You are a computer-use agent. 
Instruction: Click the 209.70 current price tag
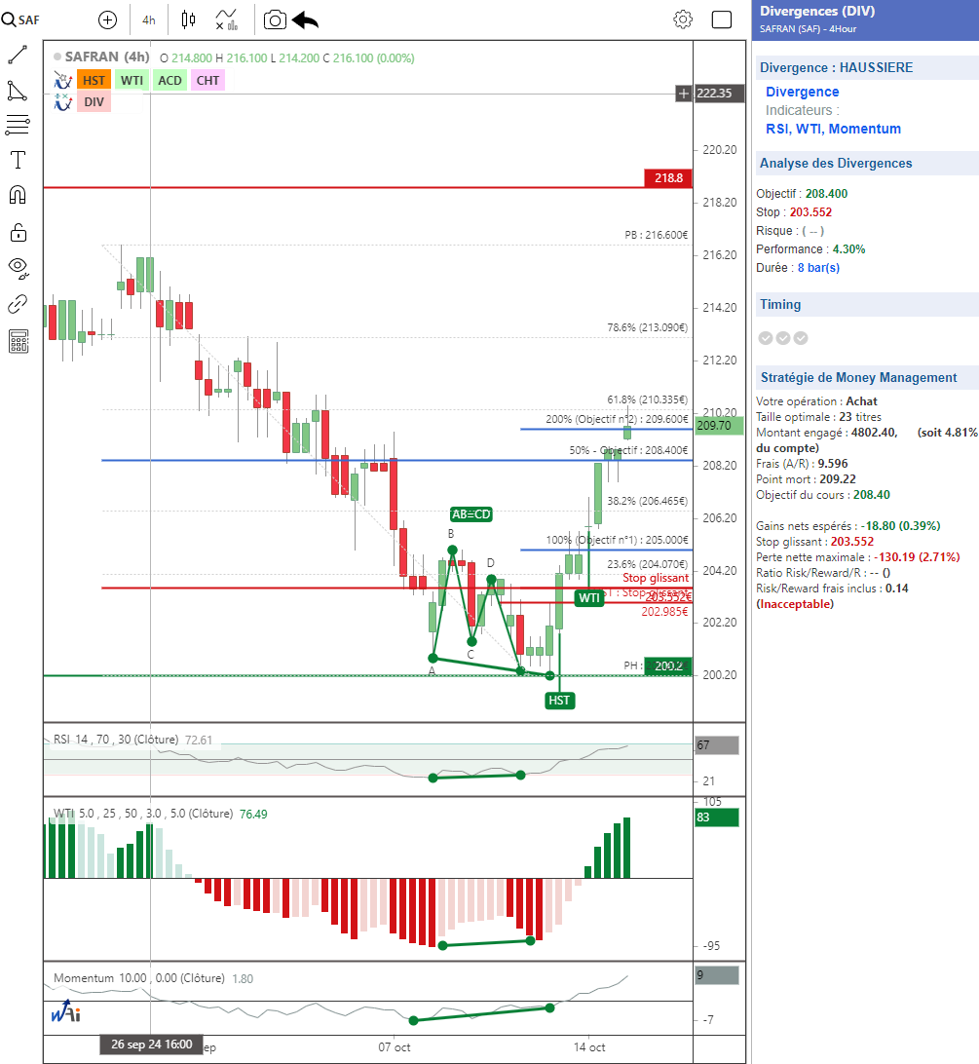[719, 426]
